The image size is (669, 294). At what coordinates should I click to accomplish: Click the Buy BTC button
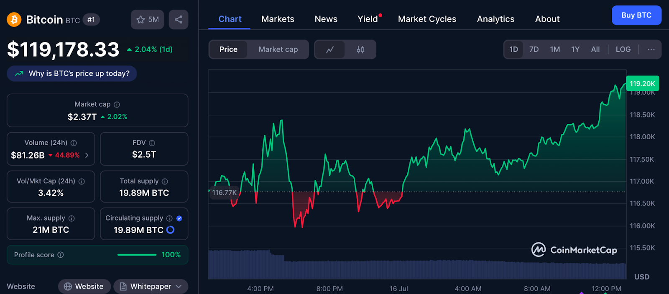point(636,15)
